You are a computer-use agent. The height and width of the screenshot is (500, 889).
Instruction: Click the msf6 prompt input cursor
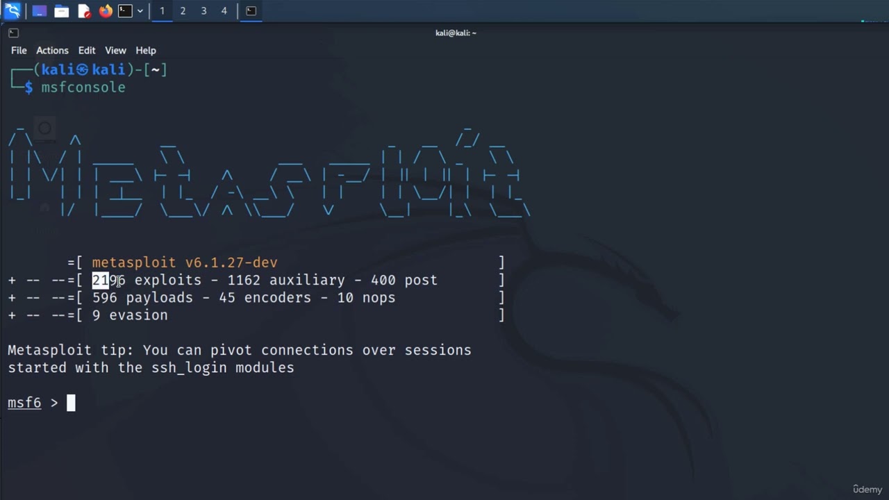pos(71,403)
